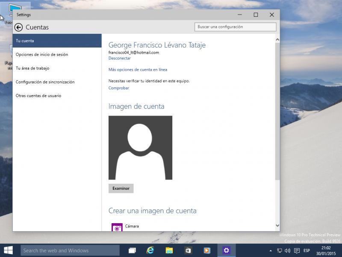The image size is (342, 257).
Task: Open the media player taskbar icon
Action: coord(207,251)
